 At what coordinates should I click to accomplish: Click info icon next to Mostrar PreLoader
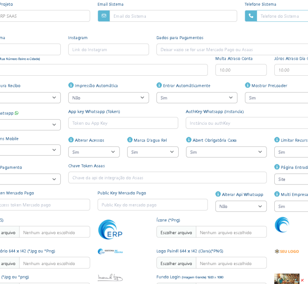pos(248,85)
